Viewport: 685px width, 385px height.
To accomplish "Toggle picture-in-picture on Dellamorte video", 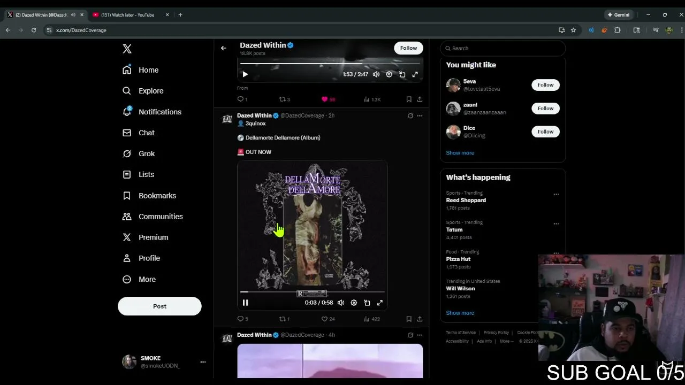I will (367, 303).
